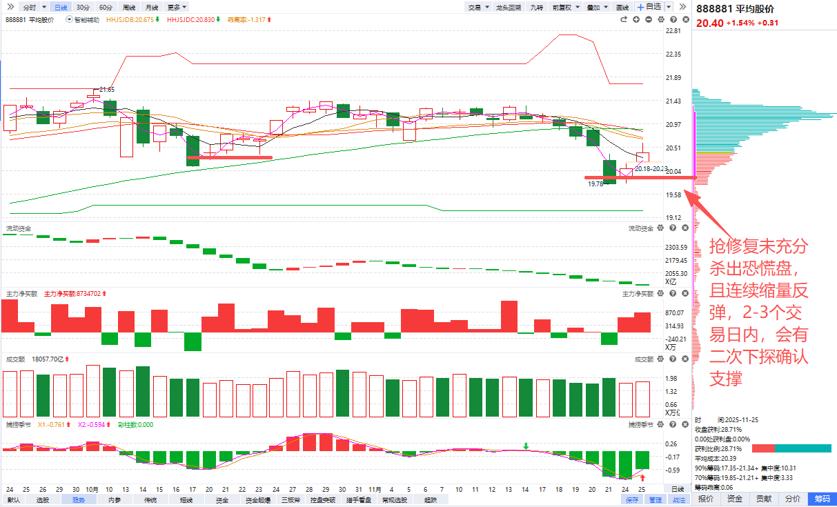Add stock to watchlist via 自选 button
Image resolution: width=837 pixels, height=507 pixels.
click(649, 7)
